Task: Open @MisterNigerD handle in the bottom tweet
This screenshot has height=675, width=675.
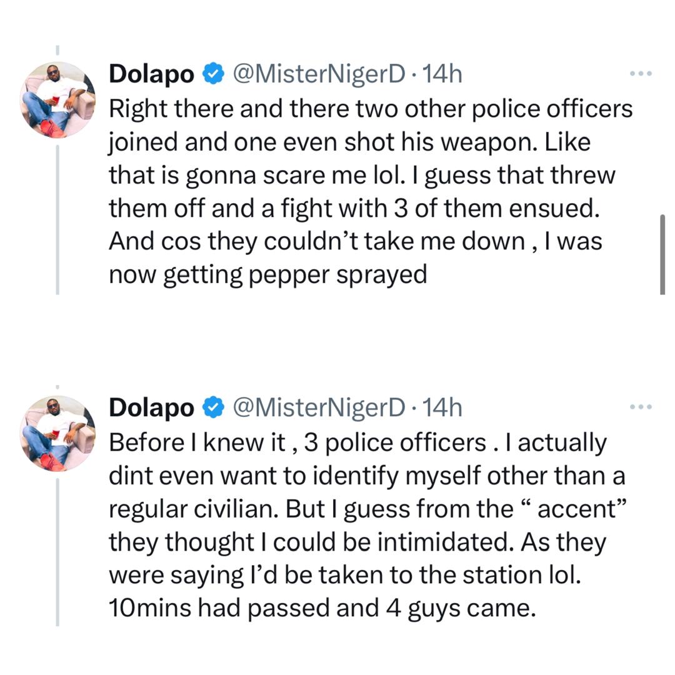Action: tap(319, 408)
